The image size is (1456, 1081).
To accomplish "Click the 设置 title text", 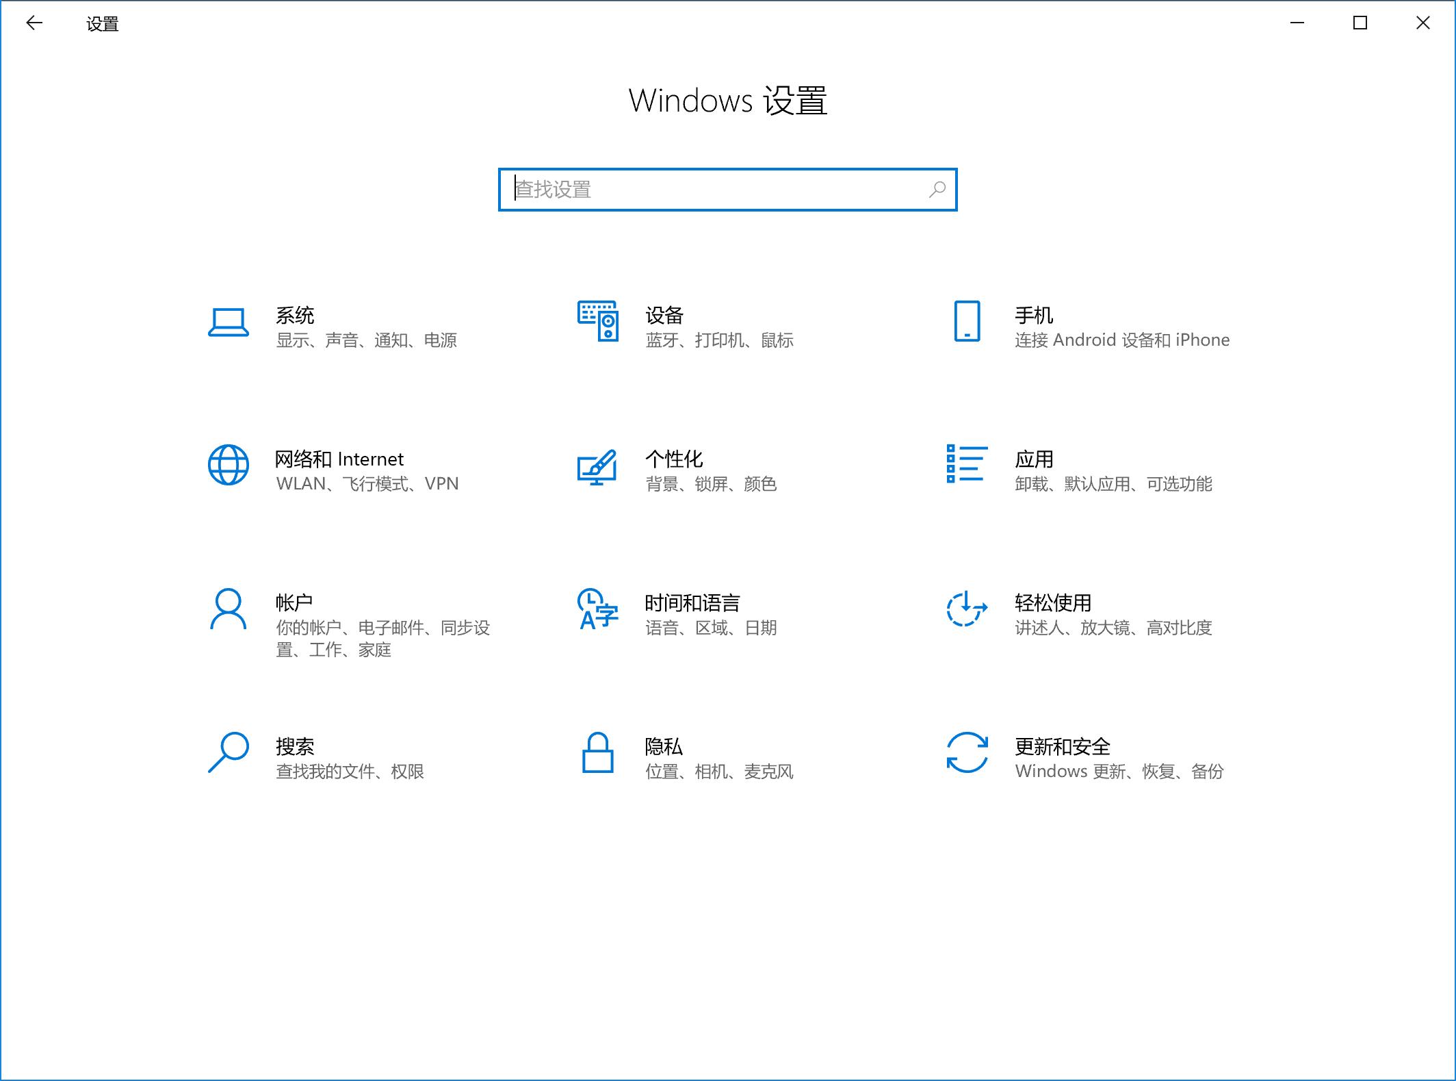I will pos(103,24).
